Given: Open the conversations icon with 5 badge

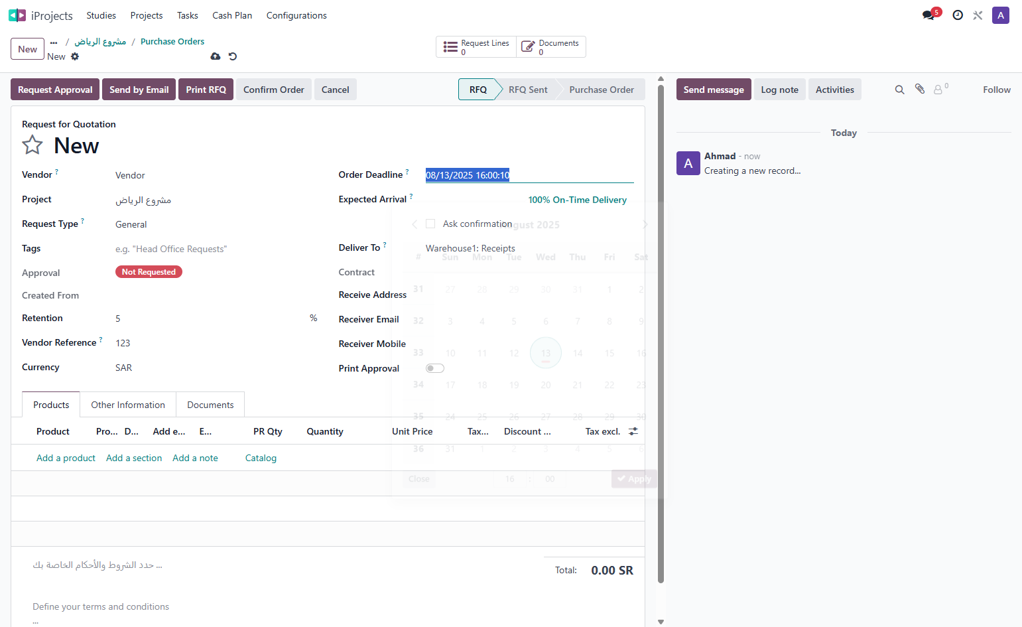Looking at the screenshot, I should (930, 15).
